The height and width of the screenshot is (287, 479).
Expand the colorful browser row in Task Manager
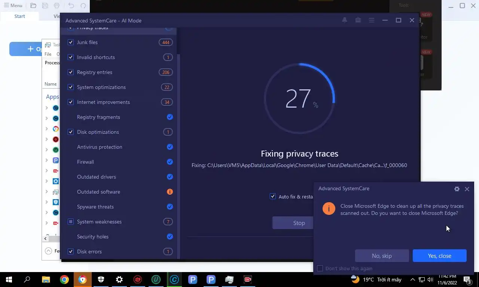pos(47,129)
